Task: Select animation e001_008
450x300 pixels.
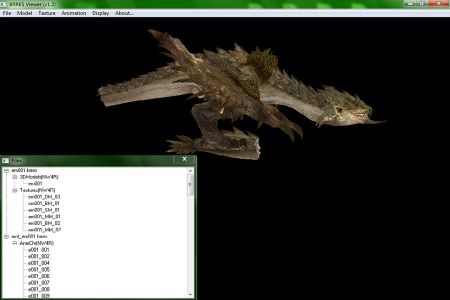Action: (38, 289)
